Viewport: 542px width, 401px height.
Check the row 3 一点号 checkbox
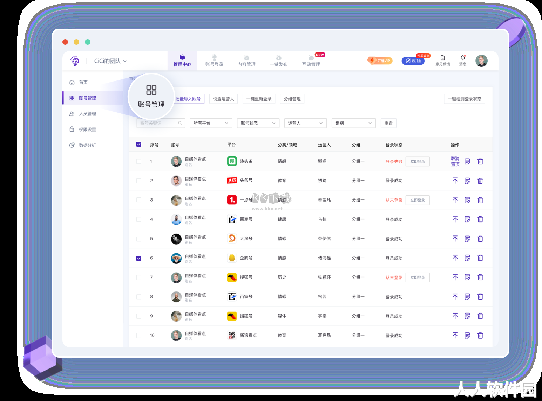pos(139,200)
